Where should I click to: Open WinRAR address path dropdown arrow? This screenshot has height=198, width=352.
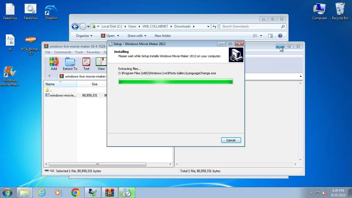click(x=301, y=76)
